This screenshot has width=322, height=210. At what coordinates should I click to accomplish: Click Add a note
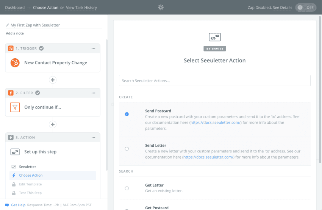(x=15, y=33)
